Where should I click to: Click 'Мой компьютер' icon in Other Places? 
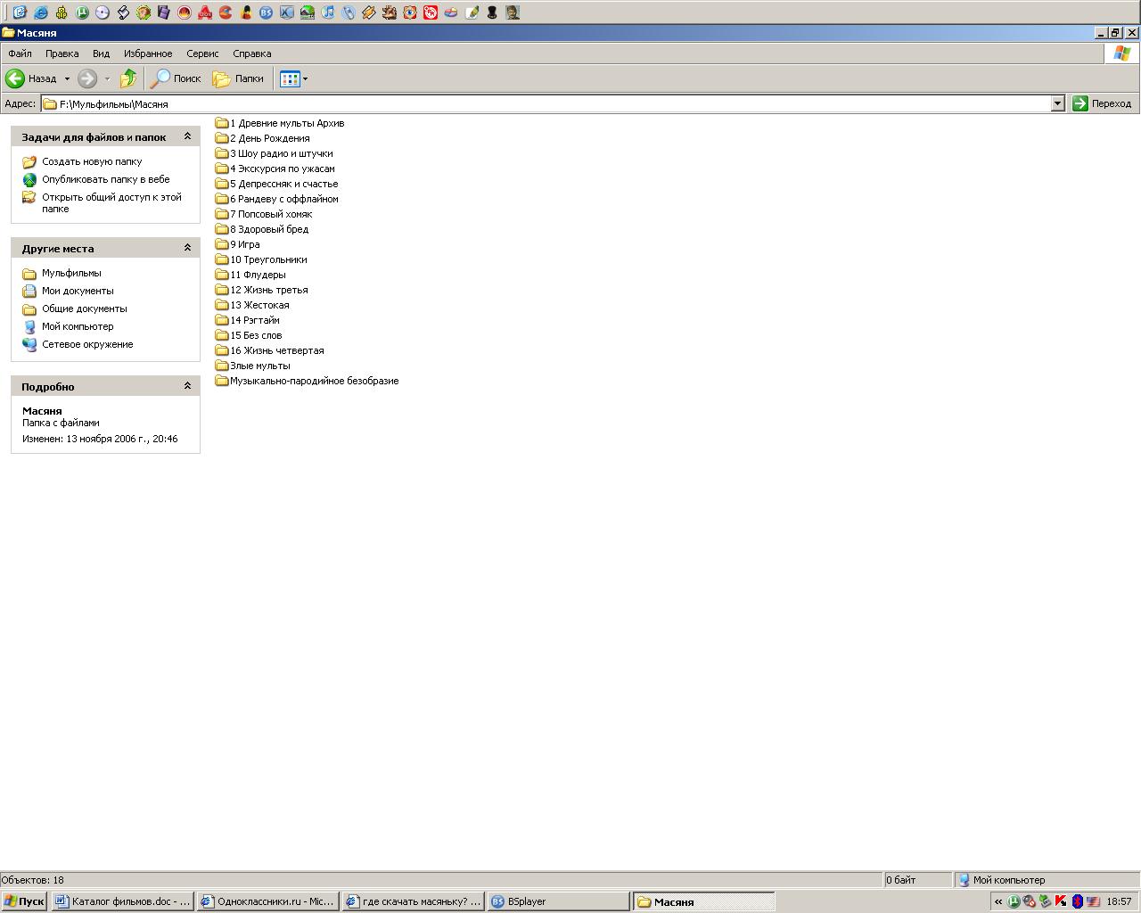pos(29,326)
